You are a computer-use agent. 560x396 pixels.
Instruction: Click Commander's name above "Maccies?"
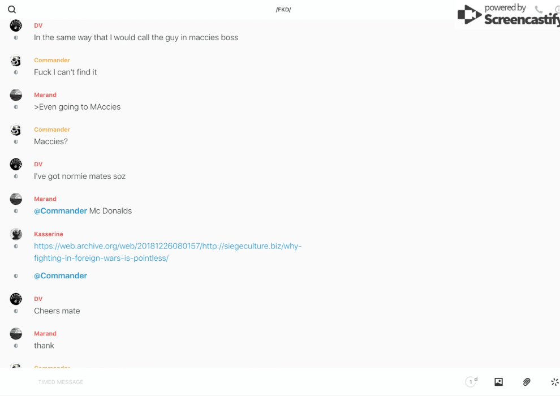pos(52,130)
